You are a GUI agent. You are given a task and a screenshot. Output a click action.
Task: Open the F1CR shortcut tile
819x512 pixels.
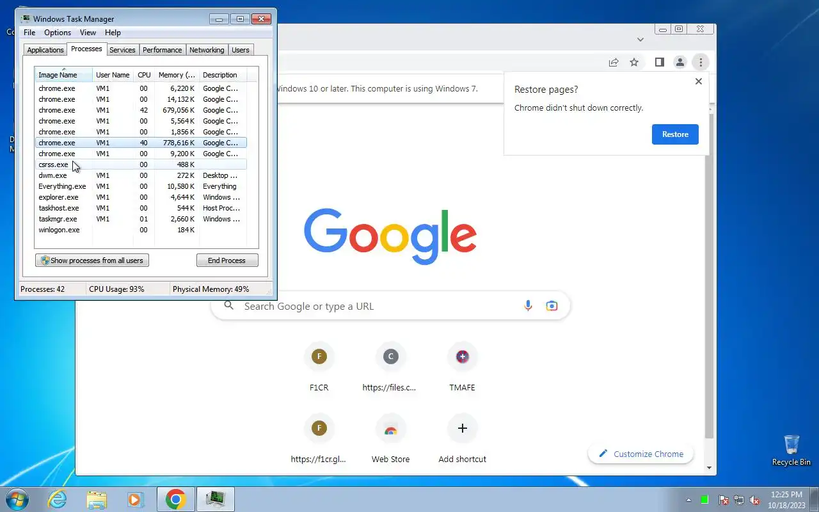[x=319, y=366]
